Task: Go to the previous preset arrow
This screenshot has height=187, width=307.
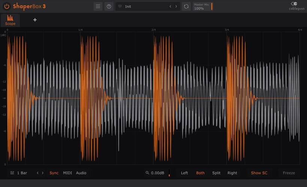Action: coord(170,6)
